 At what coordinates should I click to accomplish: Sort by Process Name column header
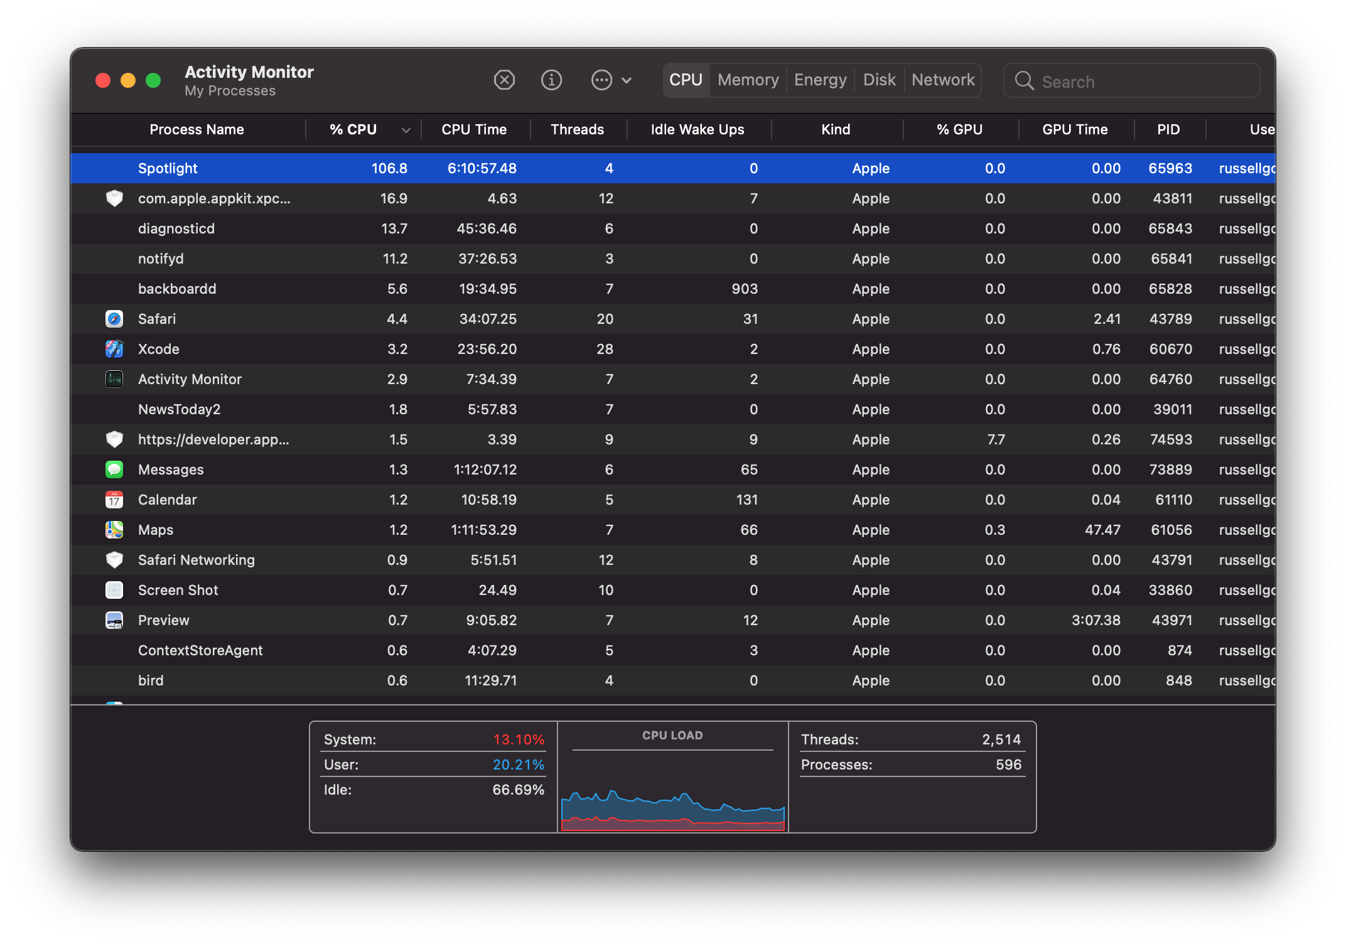pyautogui.click(x=197, y=130)
